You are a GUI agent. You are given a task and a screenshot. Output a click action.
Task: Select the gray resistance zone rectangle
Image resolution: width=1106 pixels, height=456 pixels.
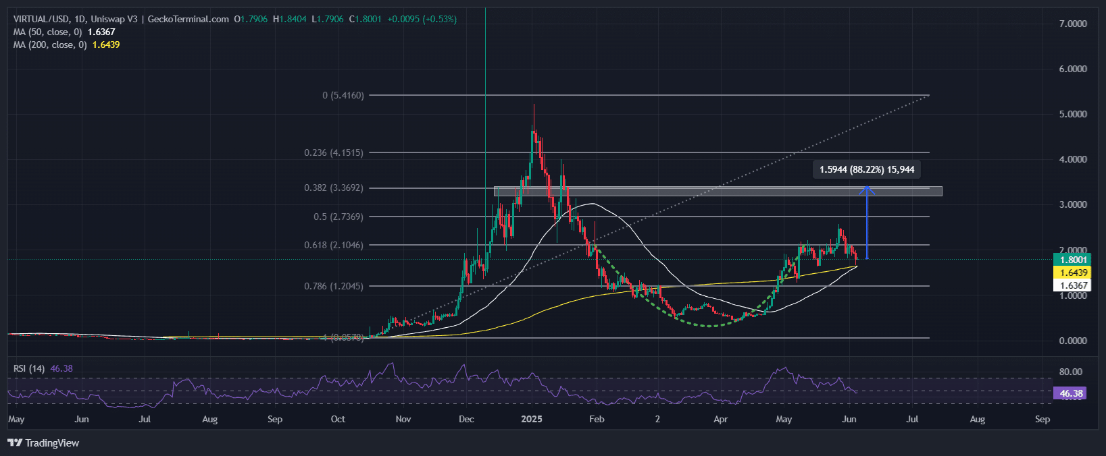point(718,192)
